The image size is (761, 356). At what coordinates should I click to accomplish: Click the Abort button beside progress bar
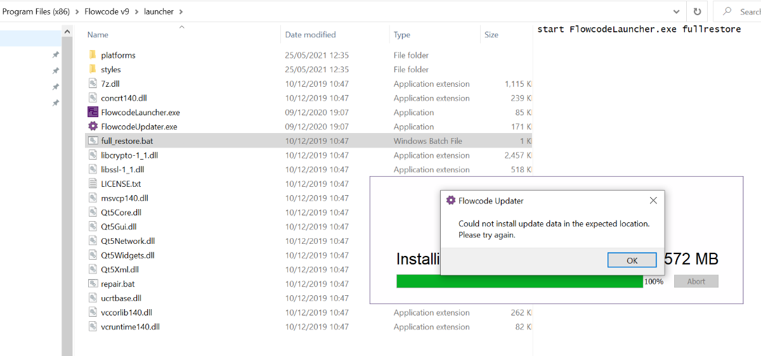click(696, 281)
